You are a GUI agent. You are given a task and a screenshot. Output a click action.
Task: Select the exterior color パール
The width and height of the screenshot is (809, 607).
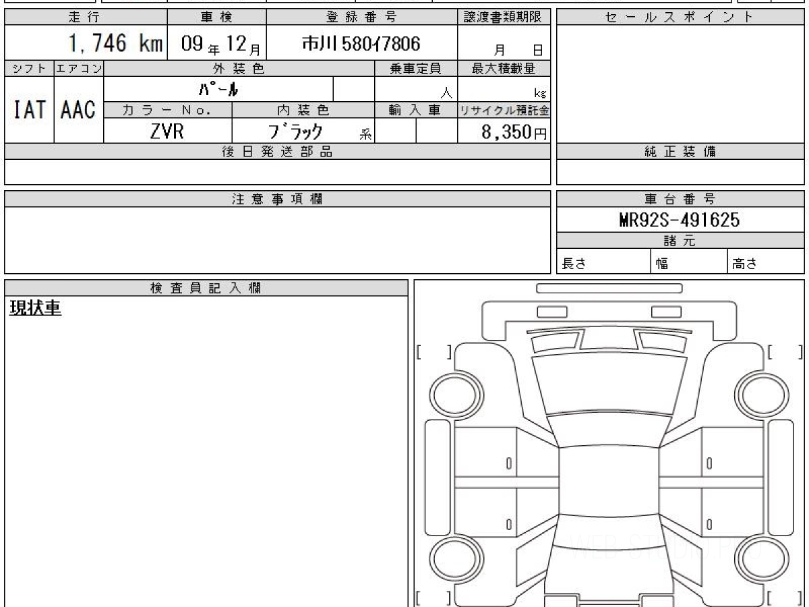coord(218,89)
